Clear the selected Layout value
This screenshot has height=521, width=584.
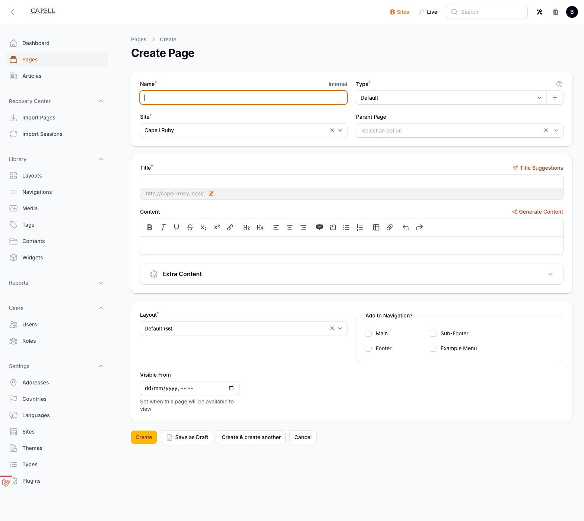click(x=332, y=328)
